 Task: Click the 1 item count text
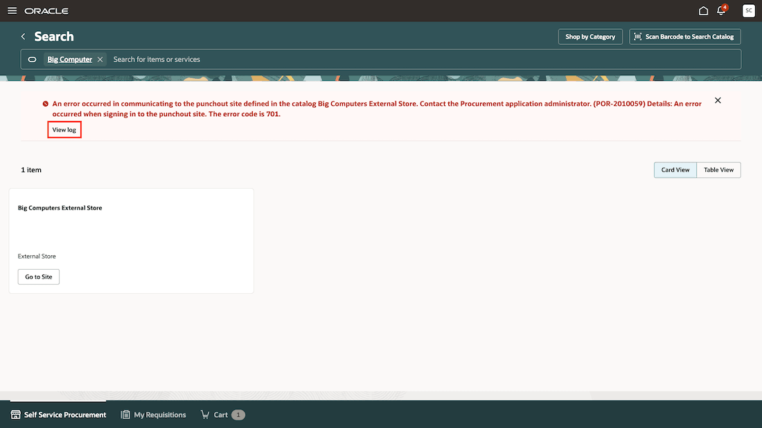coord(31,170)
